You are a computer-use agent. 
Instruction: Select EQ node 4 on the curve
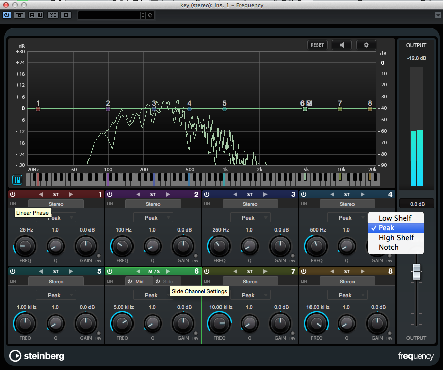[x=189, y=109]
